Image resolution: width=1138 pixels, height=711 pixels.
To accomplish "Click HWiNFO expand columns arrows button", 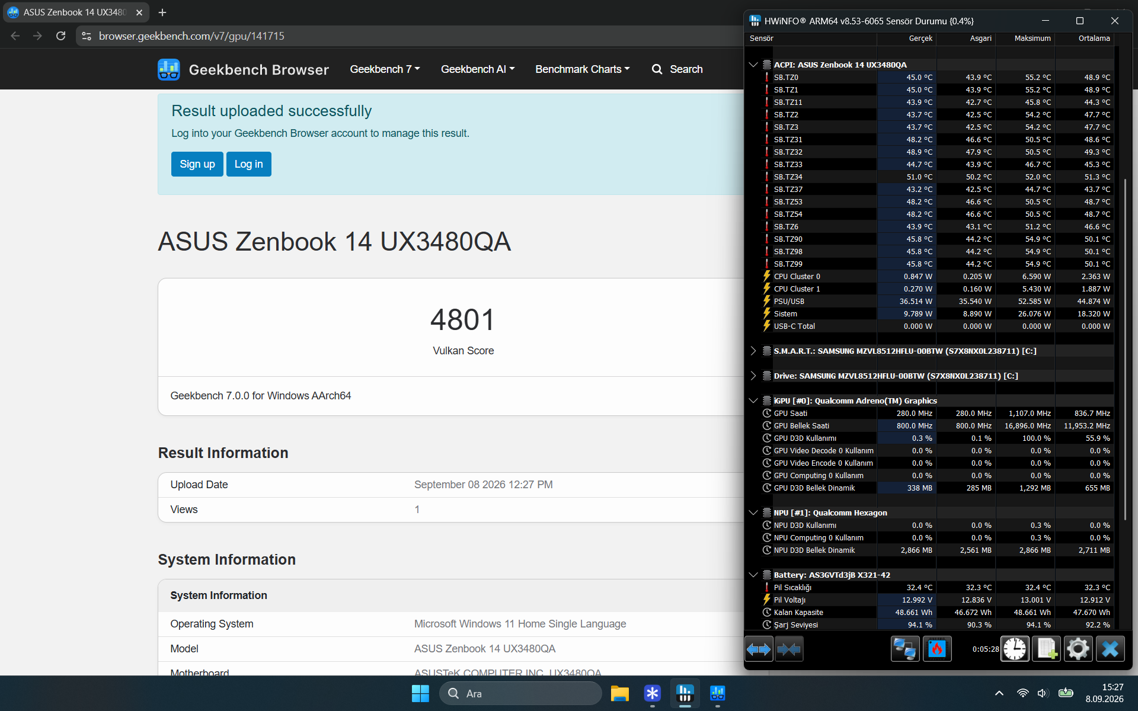I will click(x=759, y=649).
